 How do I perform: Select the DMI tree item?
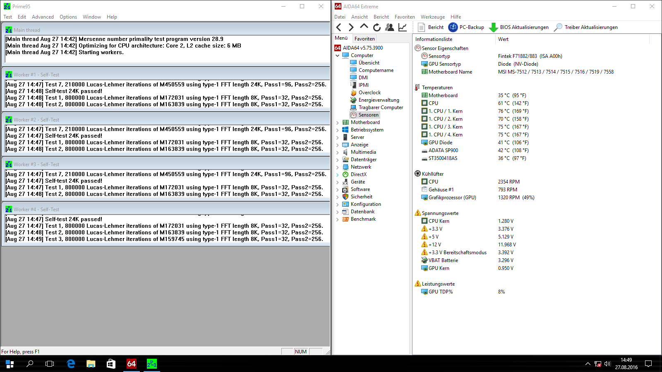(x=363, y=78)
